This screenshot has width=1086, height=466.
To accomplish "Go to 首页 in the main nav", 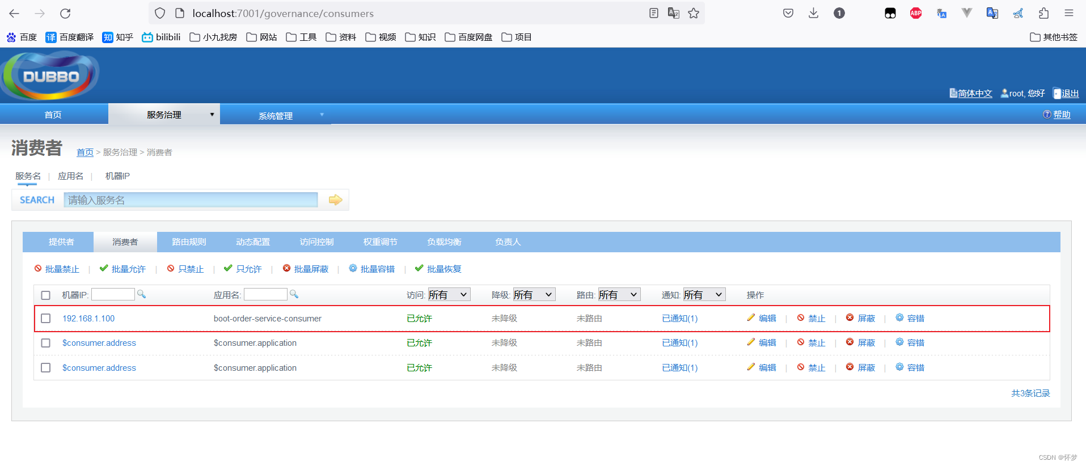I will point(53,115).
